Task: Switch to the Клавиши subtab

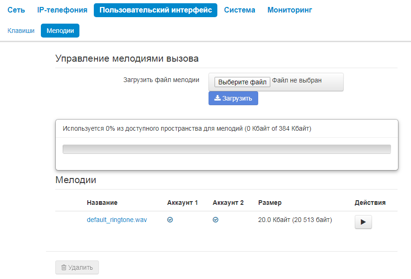Action: (21, 31)
